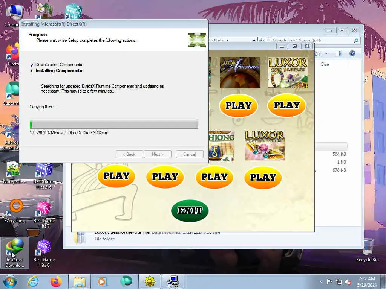Switch to the File Explorer taskbar button
Screen dimensions: 386x289
(x=79, y=281)
